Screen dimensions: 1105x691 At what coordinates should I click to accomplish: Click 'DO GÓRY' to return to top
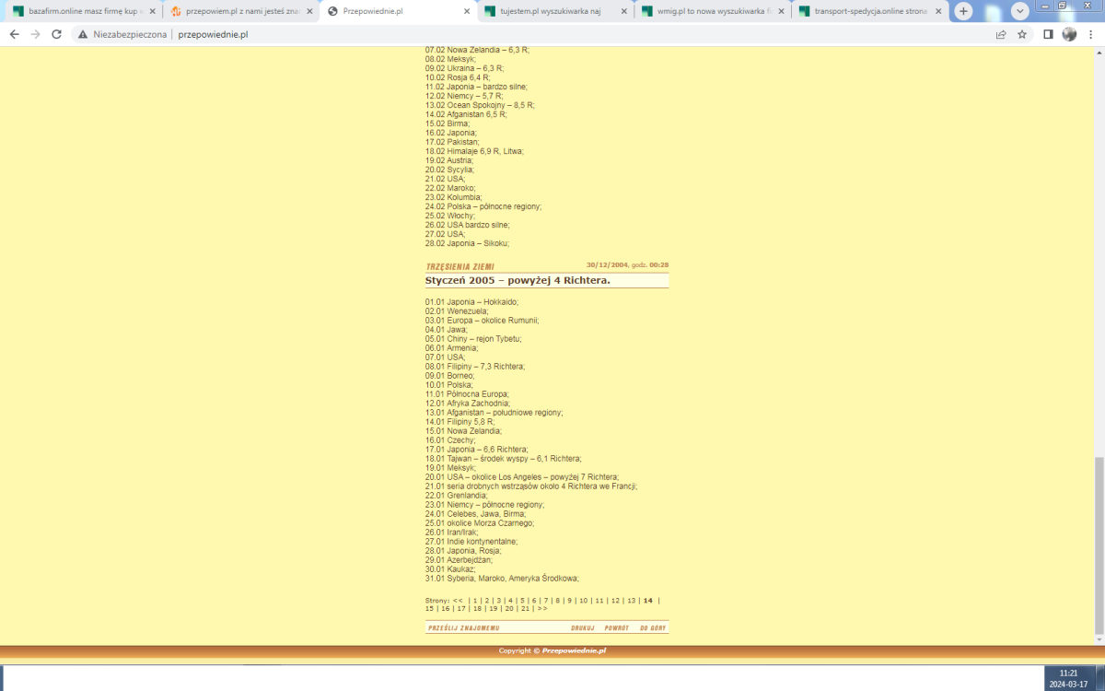tap(653, 628)
